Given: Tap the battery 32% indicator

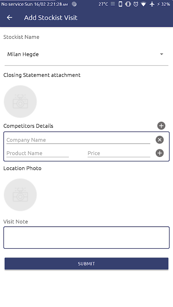Looking at the screenshot, I should 163,4.
